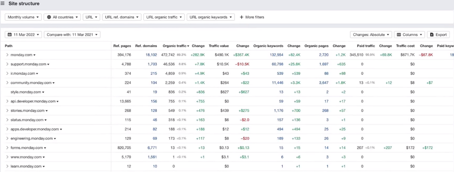The width and height of the screenshot is (454, 172).
Task: Expand the apps.developer.monday.com row chevron
Action: 7,129
